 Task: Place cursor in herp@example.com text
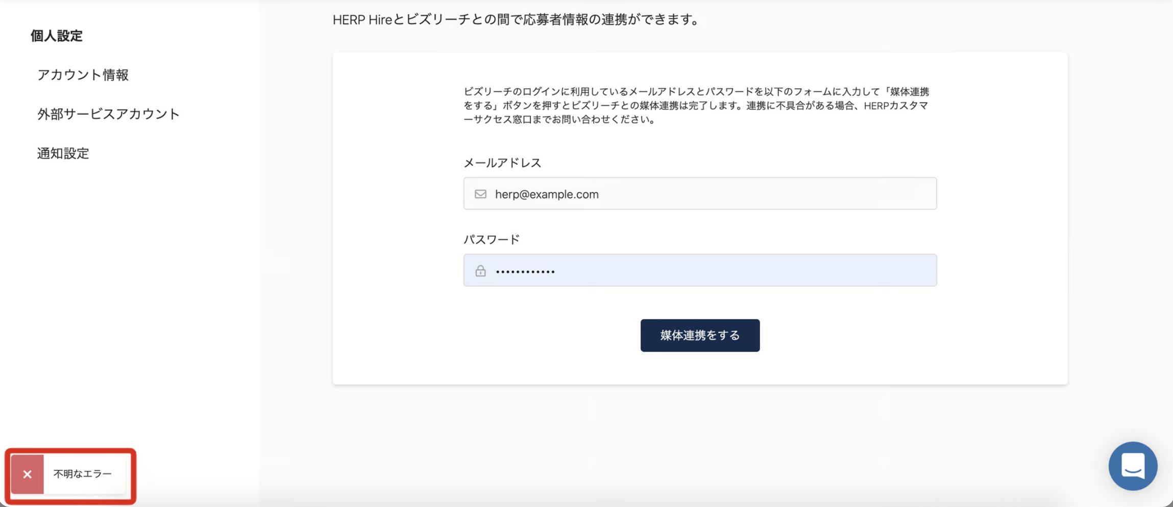click(547, 194)
